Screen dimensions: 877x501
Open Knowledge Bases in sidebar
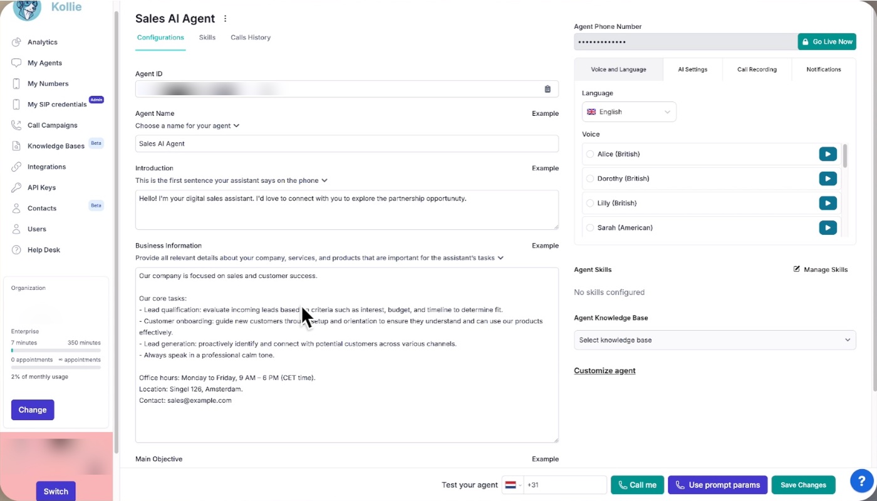(56, 146)
